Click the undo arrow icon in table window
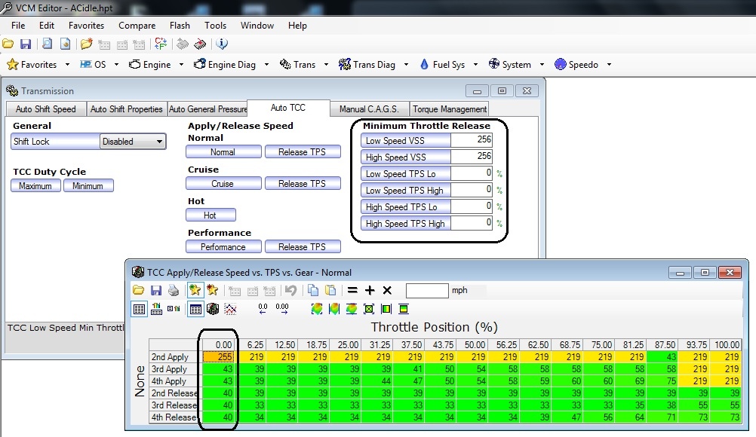 290,290
